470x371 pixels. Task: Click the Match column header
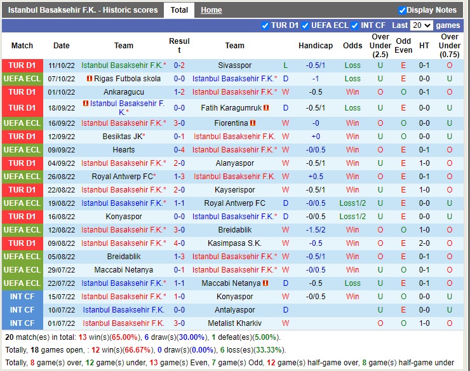tap(22, 46)
